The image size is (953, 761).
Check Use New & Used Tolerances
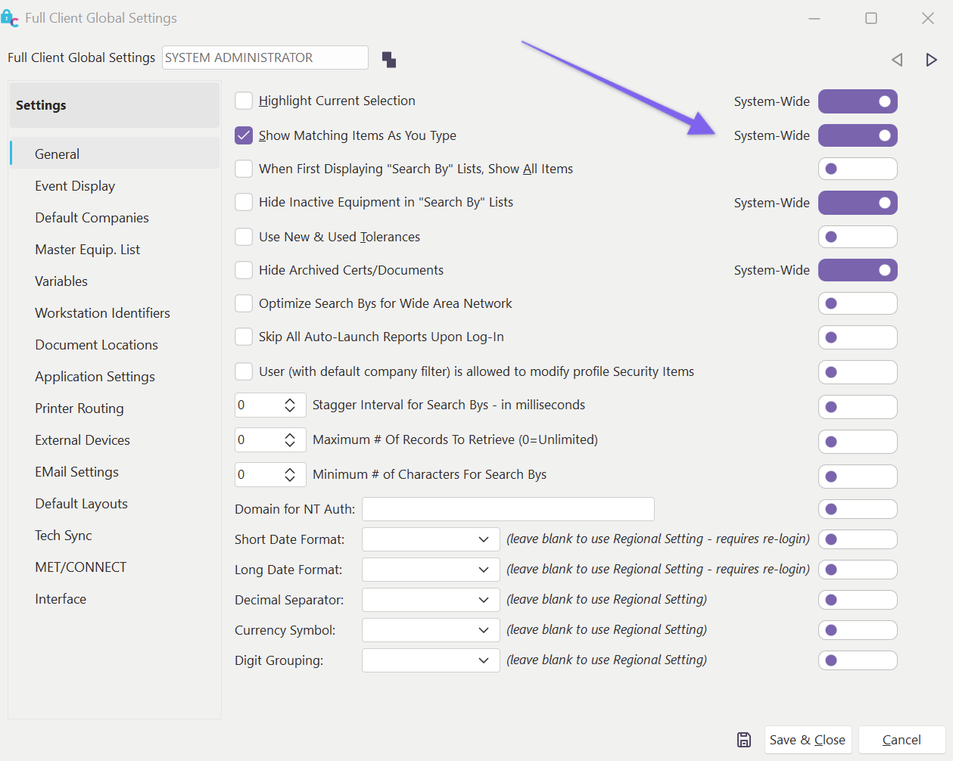click(x=244, y=237)
